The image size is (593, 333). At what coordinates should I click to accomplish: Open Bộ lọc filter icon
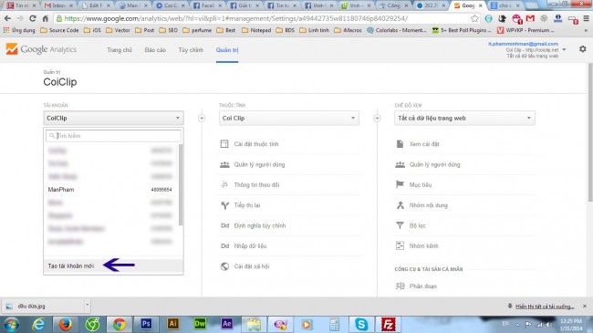(400, 225)
